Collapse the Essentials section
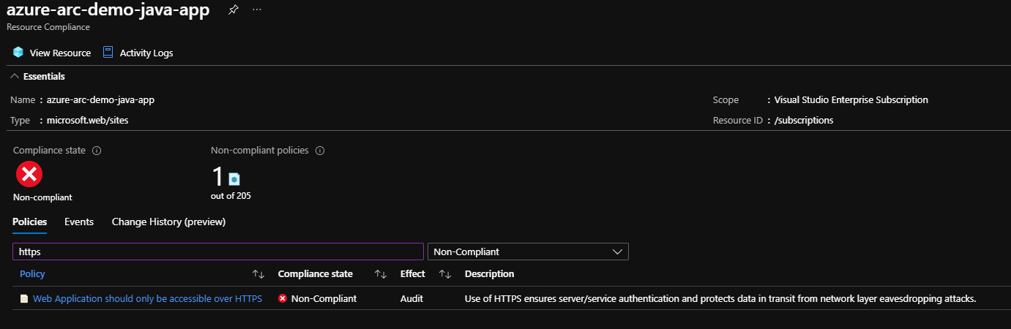1011x329 pixels. coord(37,76)
